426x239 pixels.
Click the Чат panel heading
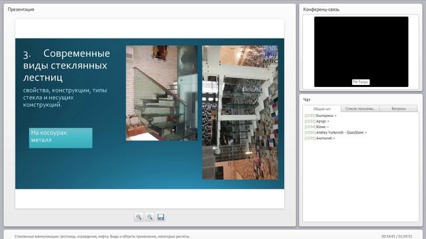point(307,100)
